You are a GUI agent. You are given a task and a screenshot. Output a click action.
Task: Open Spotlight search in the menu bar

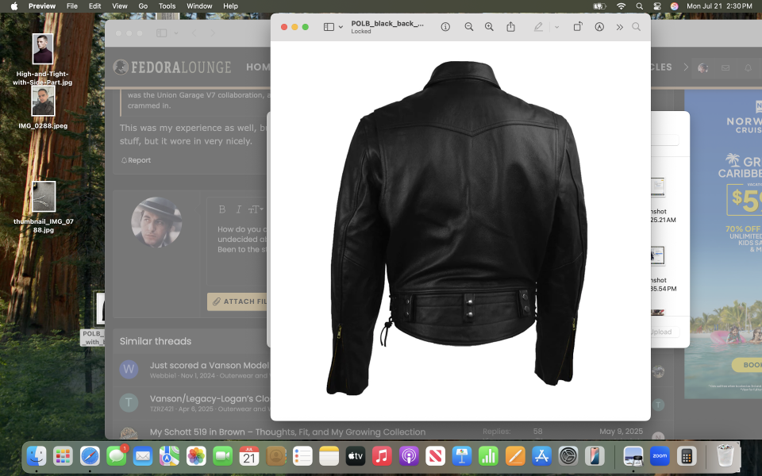coord(640,6)
